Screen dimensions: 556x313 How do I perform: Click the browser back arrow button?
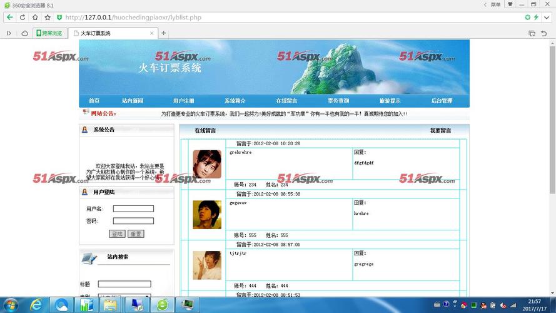pyautogui.click(x=9, y=18)
